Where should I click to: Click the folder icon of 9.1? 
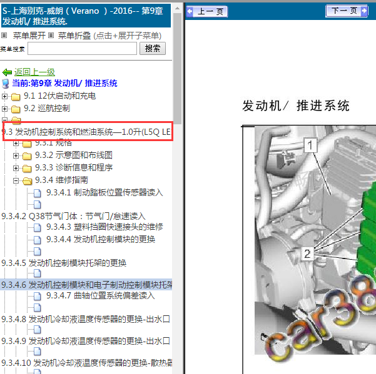tap(16, 97)
